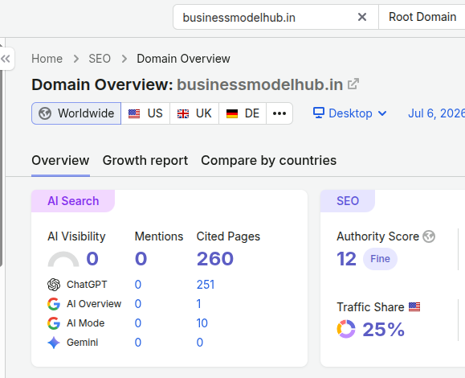The width and height of the screenshot is (465, 378).
Task: Select the DE country filter
Action: point(243,113)
